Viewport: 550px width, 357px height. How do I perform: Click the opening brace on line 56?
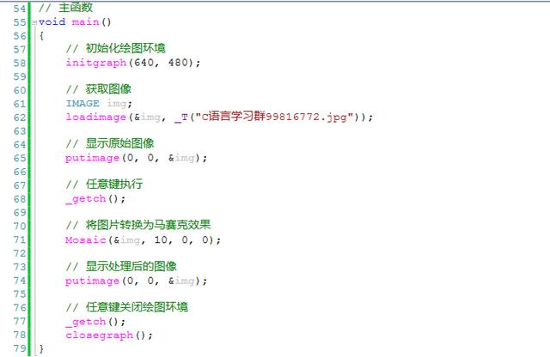click(x=41, y=36)
